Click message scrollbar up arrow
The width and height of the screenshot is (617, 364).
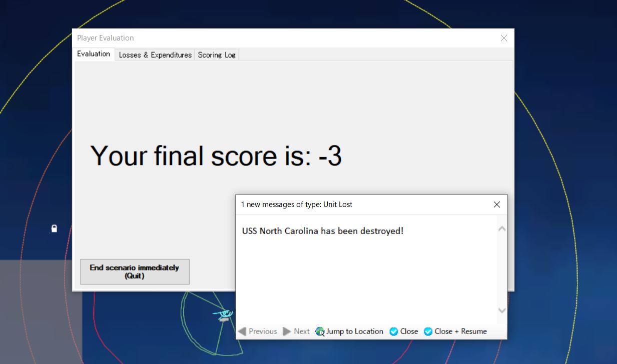tap(502, 228)
